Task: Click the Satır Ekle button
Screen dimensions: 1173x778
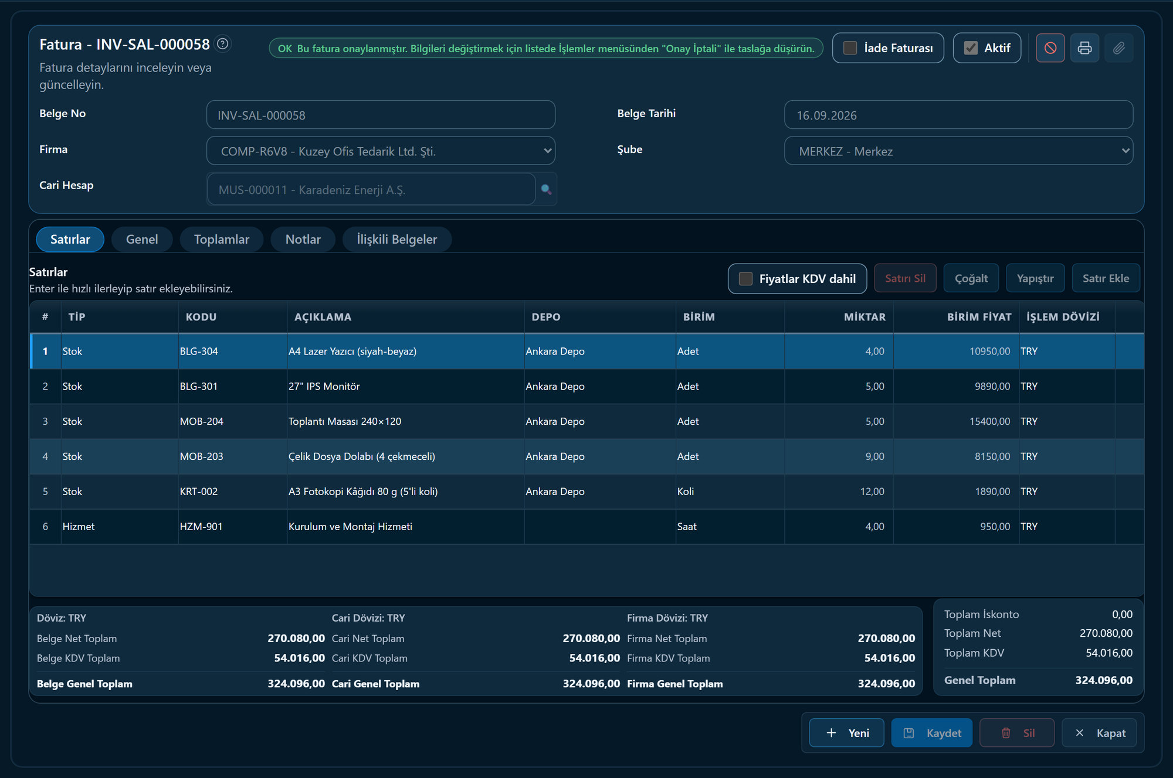Action: 1106,278
